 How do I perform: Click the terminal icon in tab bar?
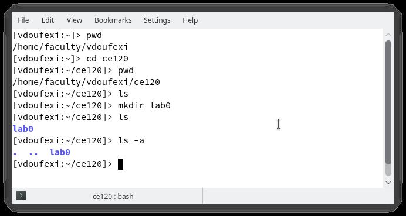[21, 196]
